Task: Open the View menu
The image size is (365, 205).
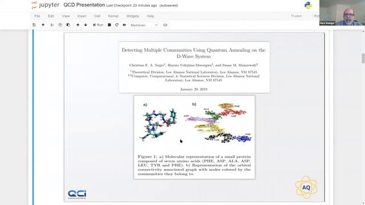Action: (66, 16)
